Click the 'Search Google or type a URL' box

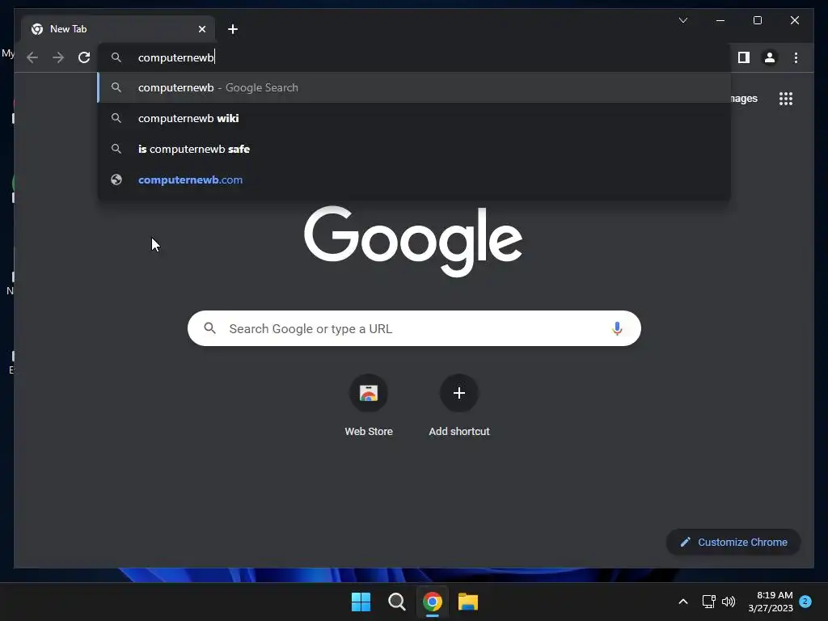coord(414,328)
